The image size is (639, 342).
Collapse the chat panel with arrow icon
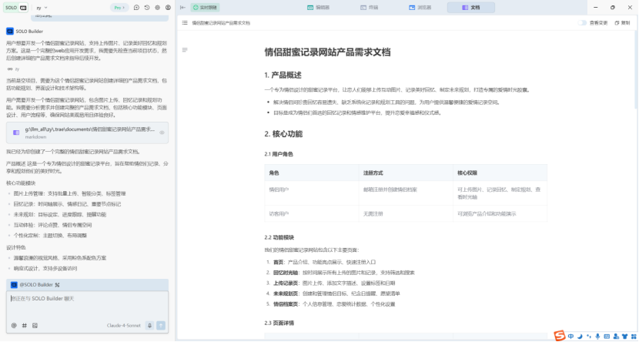182,8
